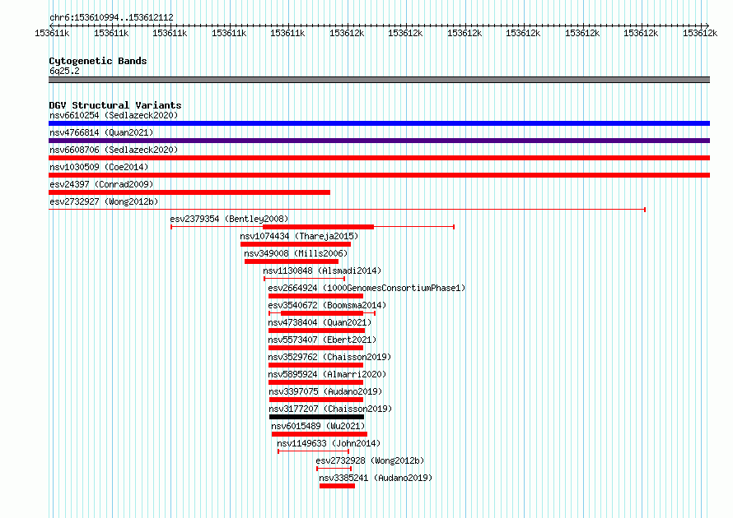Click the 6q25.2 band label
Image resolution: width=733 pixels, height=518 pixels.
64,71
